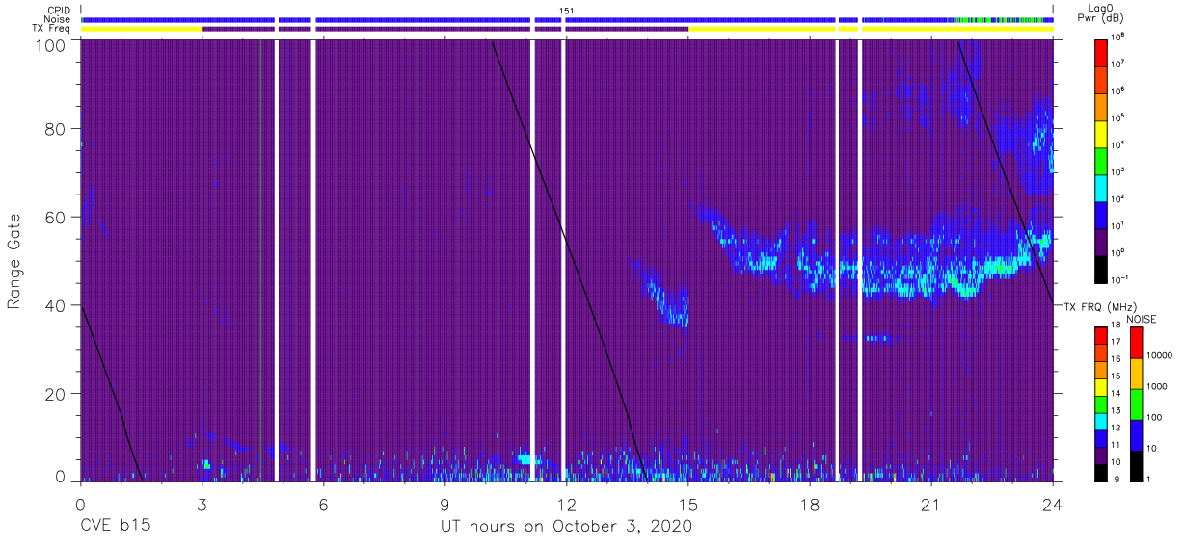Viewport: 1184px width, 546px height.
Task: Pick the red top segment of the NOISE colorbar
Action: (1137, 343)
